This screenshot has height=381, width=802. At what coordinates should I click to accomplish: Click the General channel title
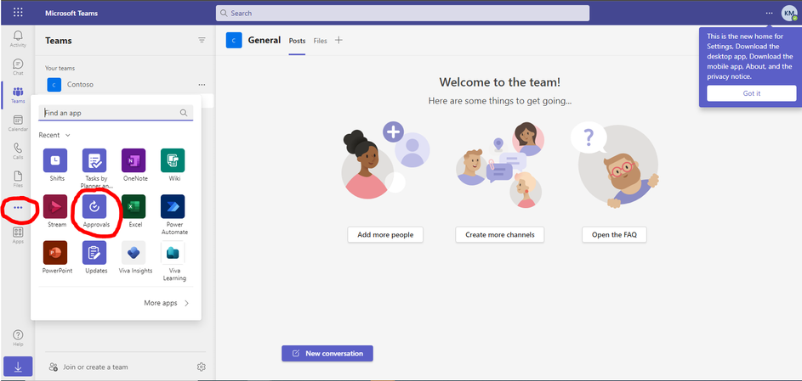(x=264, y=40)
